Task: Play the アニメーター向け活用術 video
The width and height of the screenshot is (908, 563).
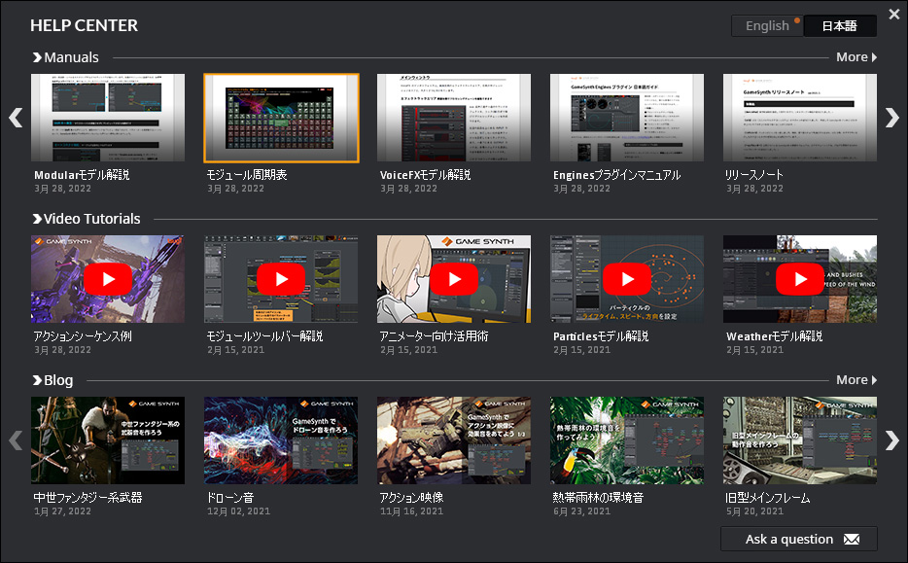Action: (454, 279)
